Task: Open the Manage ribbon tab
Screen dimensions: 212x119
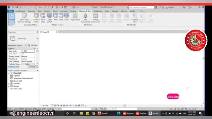Action: (x=115, y=11)
